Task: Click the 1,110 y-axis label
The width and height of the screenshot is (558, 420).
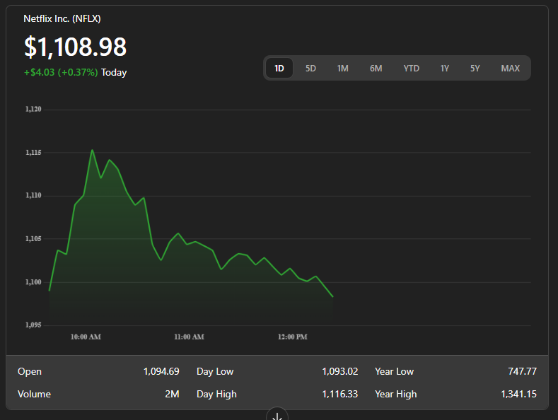Action: pyautogui.click(x=33, y=195)
